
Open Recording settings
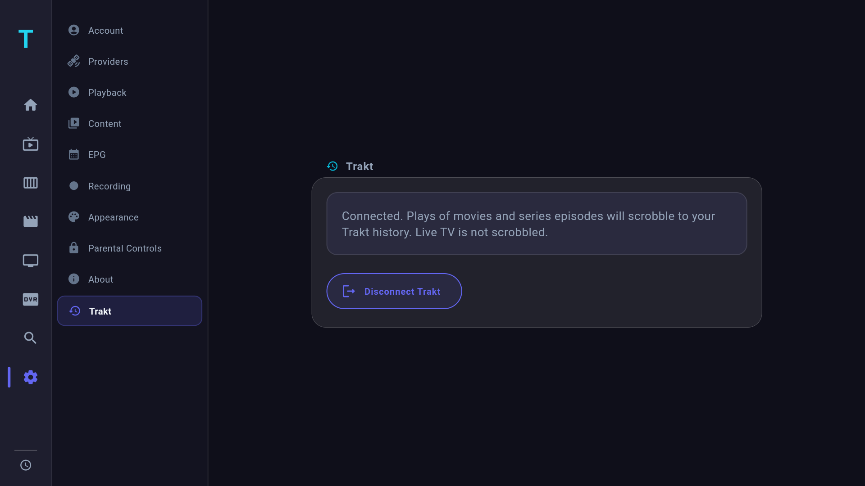[x=130, y=186]
